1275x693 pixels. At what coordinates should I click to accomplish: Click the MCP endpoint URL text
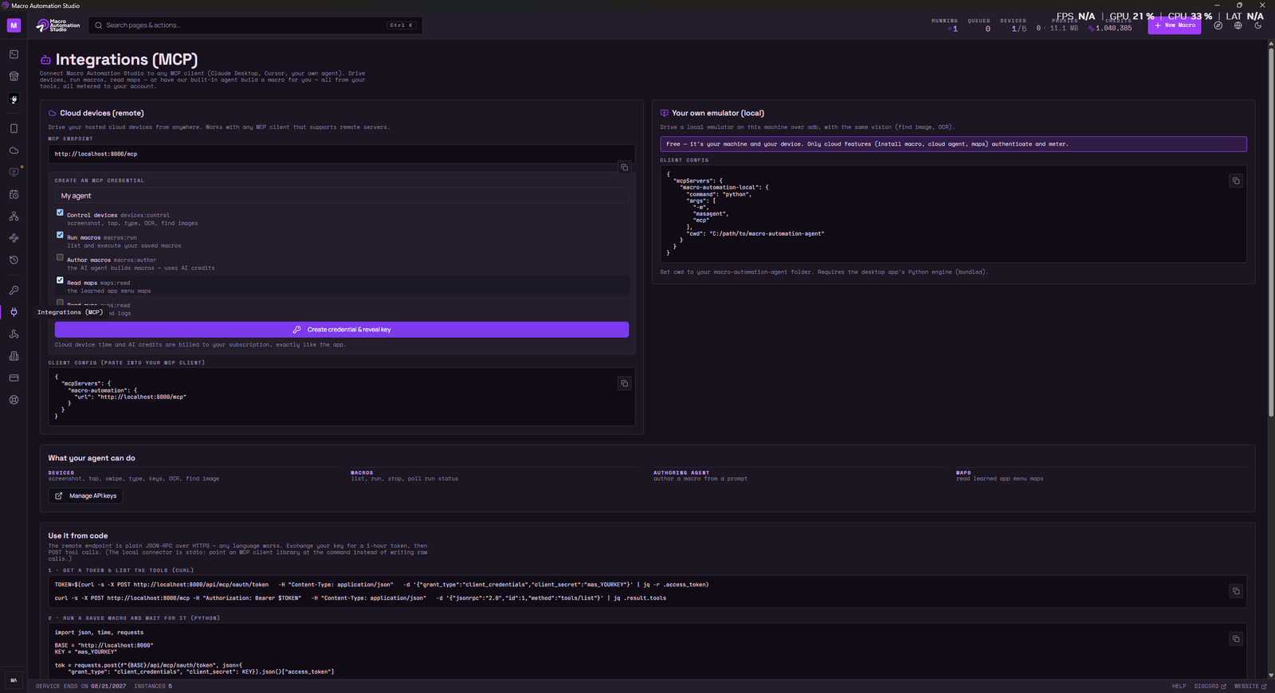96,155
